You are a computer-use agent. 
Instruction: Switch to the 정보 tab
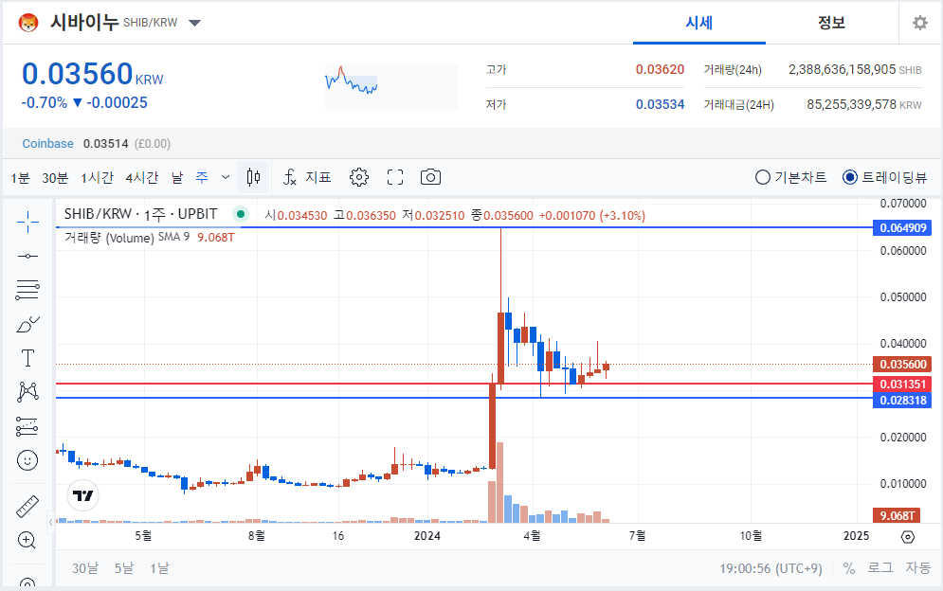tap(831, 23)
